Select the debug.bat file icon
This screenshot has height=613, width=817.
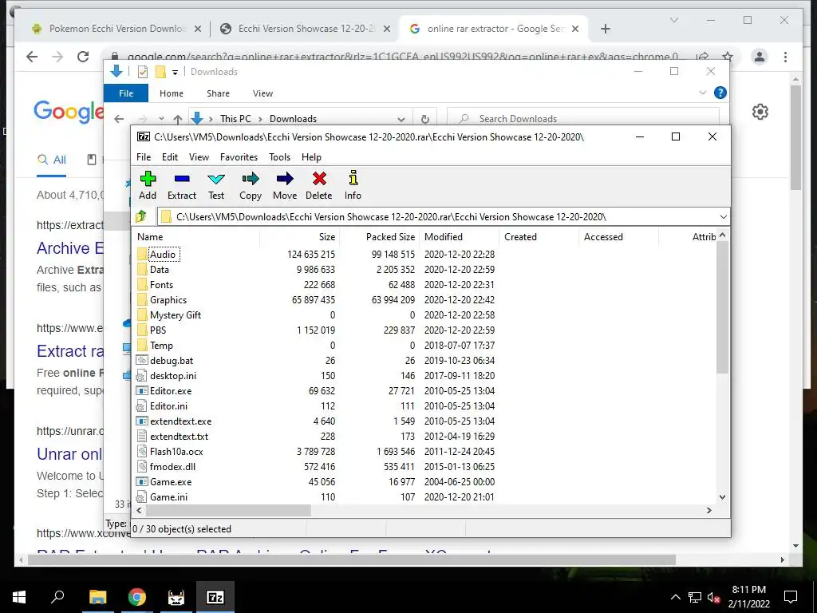pos(142,360)
